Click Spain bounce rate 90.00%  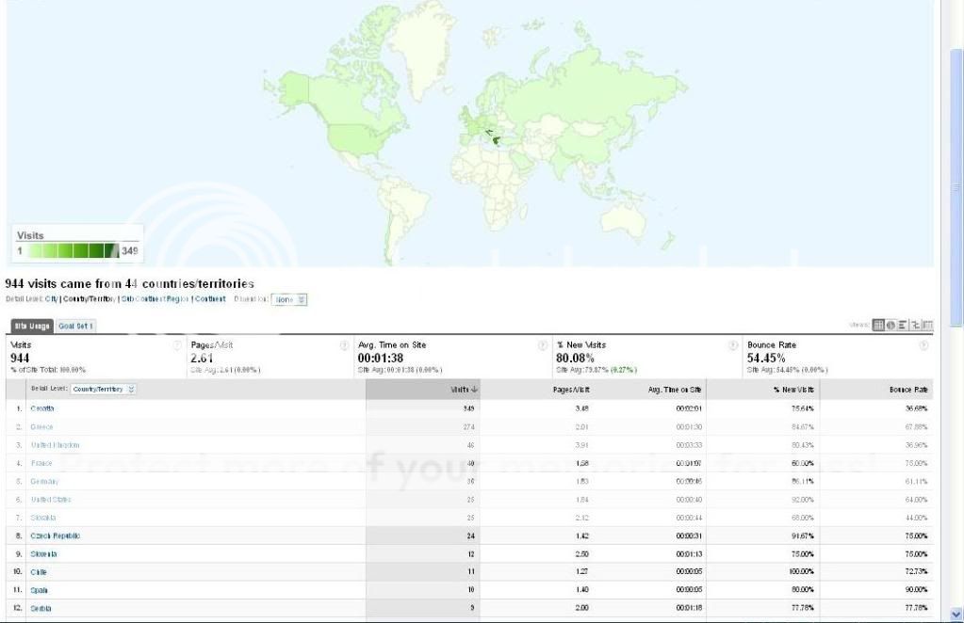pyautogui.click(x=916, y=590)
